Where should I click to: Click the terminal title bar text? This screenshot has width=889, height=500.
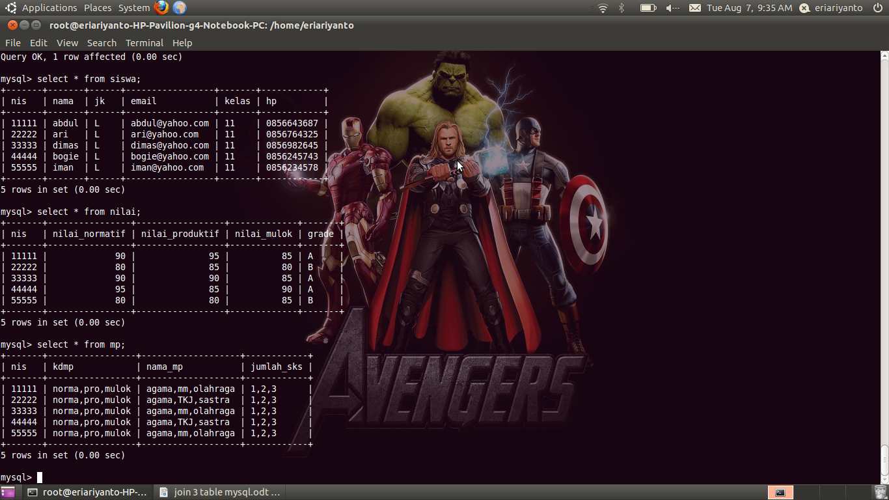(x=202, y=25)
